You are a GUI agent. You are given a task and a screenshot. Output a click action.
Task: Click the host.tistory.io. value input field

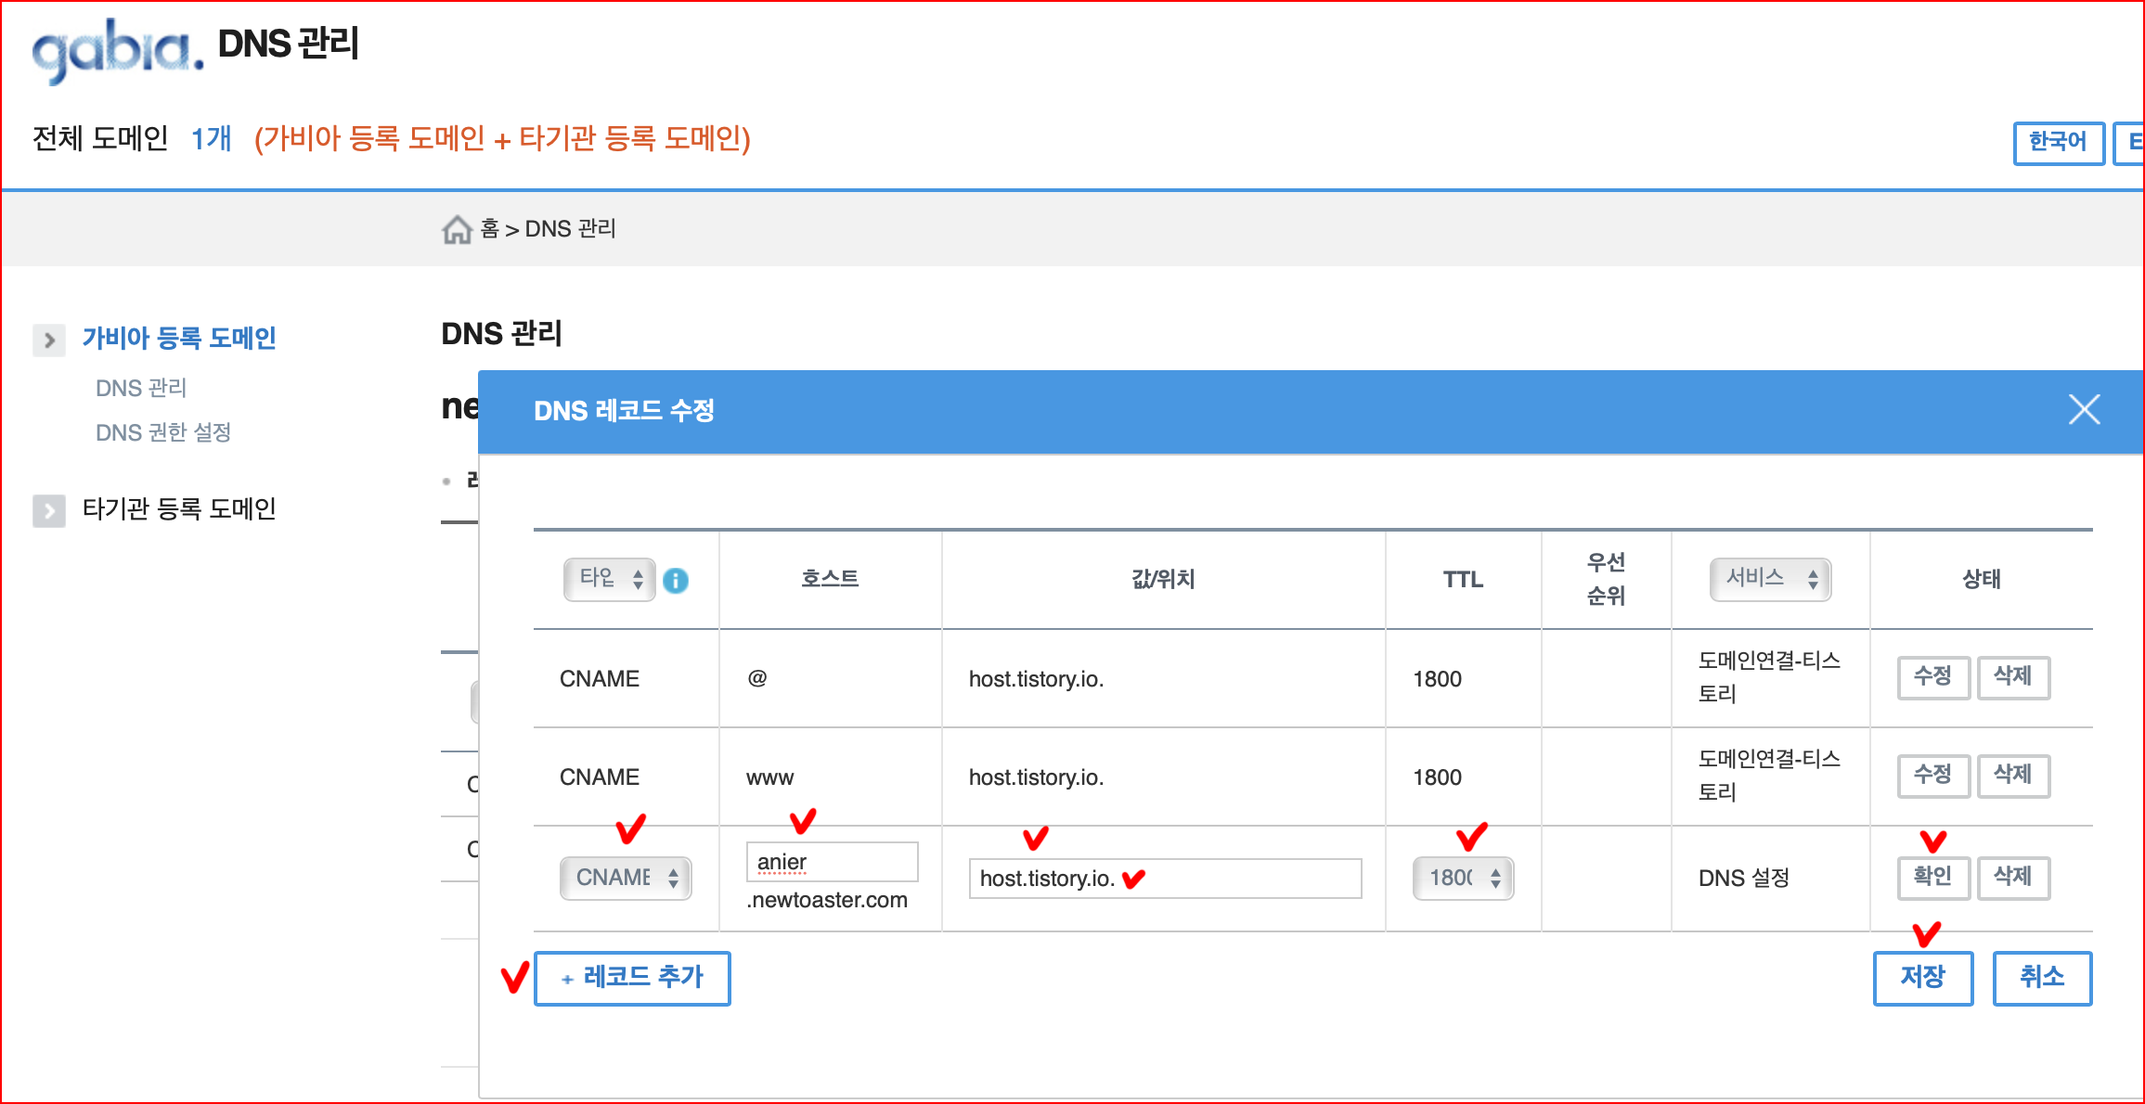pyautogui.click(x=1164, y=879)
